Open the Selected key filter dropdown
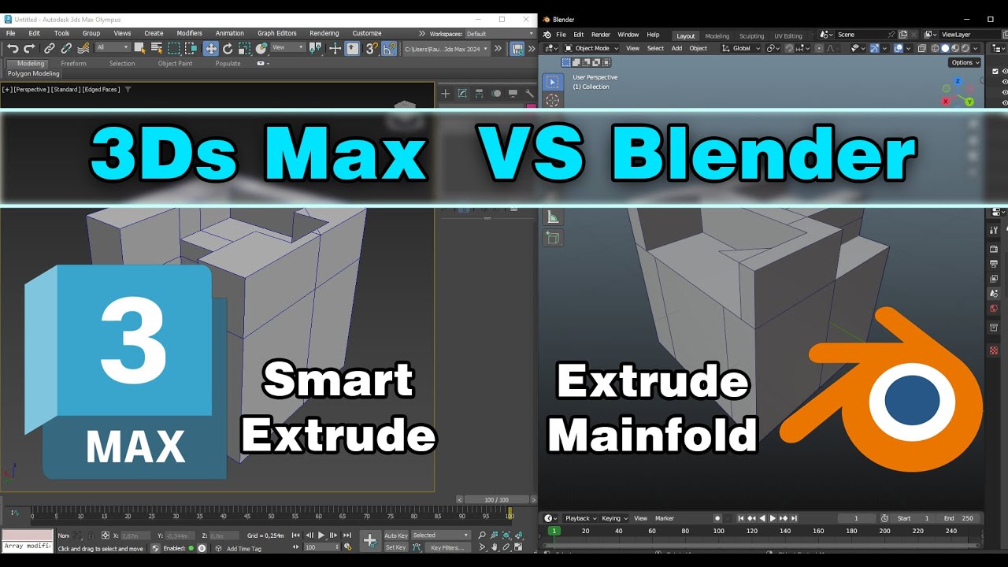Screen dimensions: 1008x567 click(x=441, y=535)
